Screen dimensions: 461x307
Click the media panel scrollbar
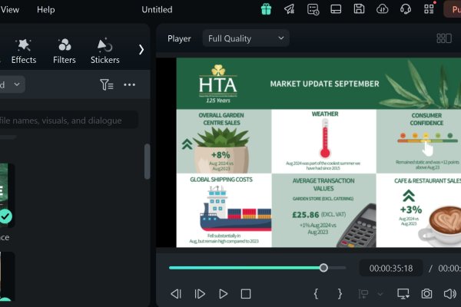pyautogui.click(x=147, y=161)
